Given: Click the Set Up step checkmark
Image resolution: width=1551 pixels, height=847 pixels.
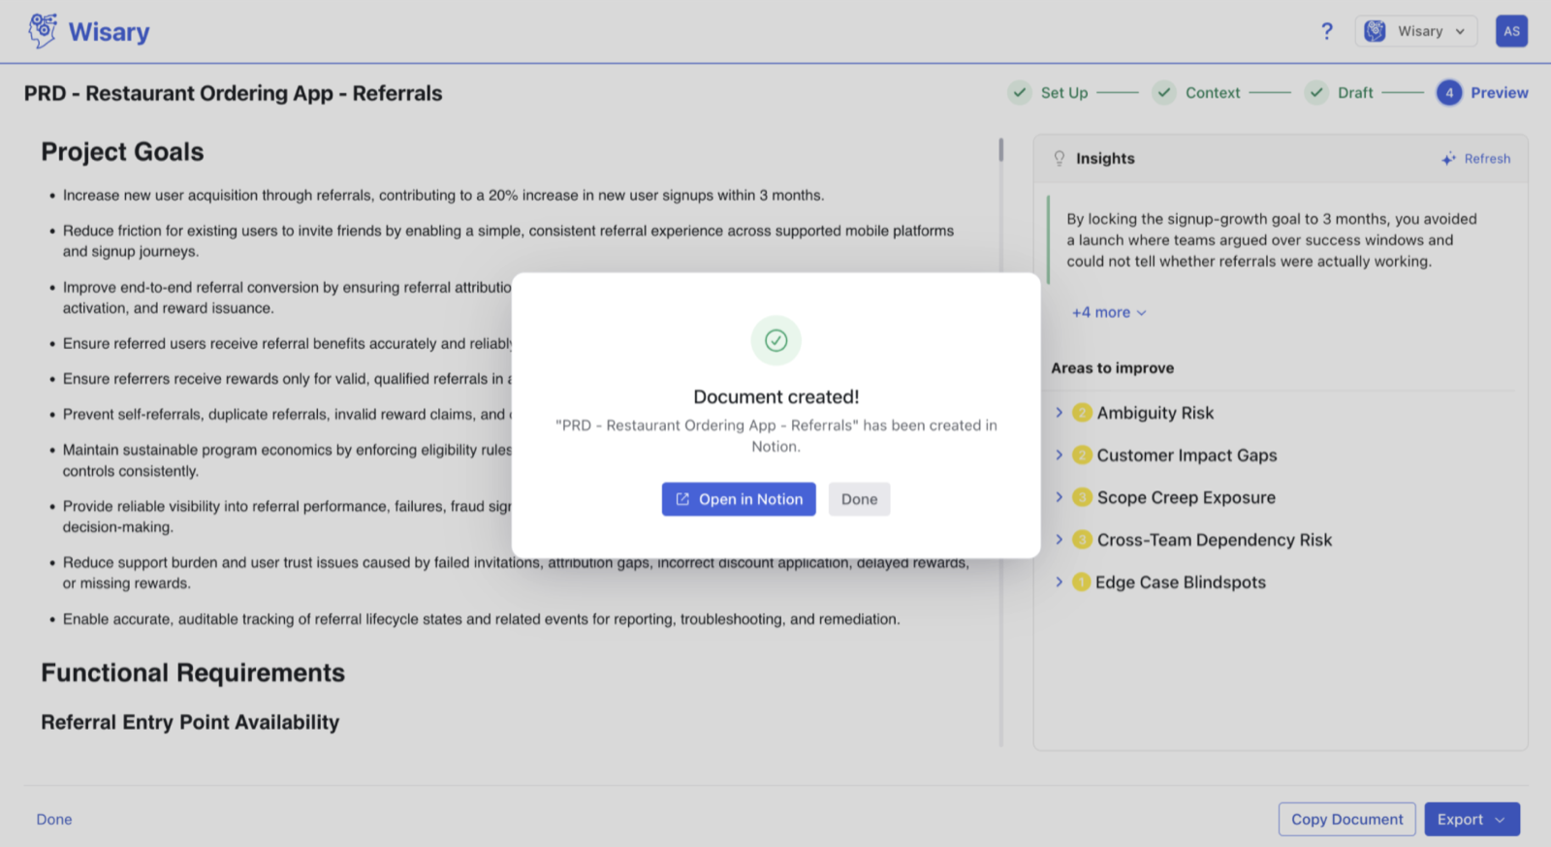Looking at the screenshot, I should click(1020, 93).
